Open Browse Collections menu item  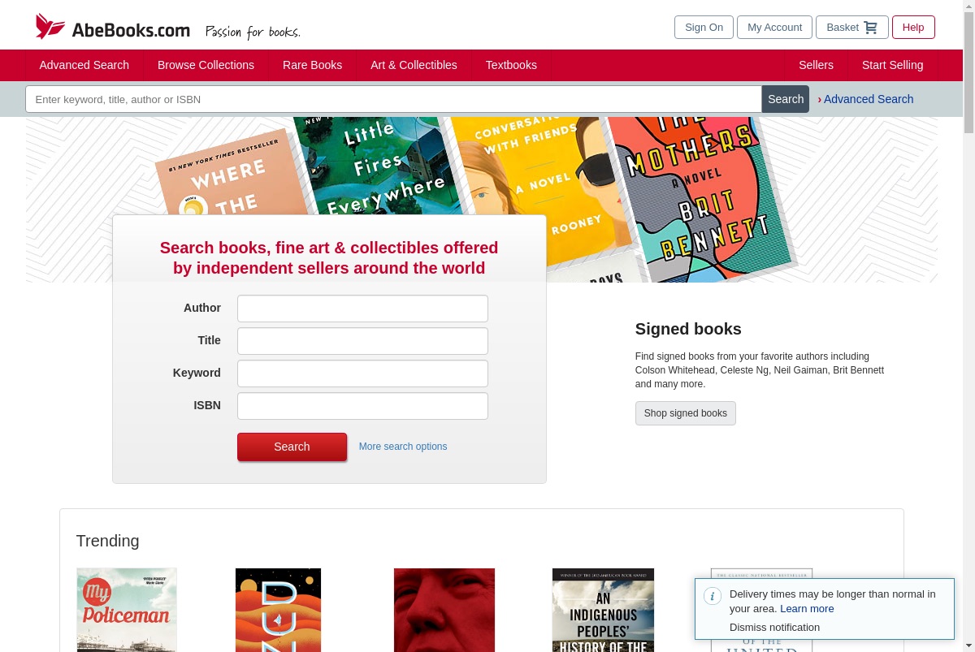tap(206, 65)
